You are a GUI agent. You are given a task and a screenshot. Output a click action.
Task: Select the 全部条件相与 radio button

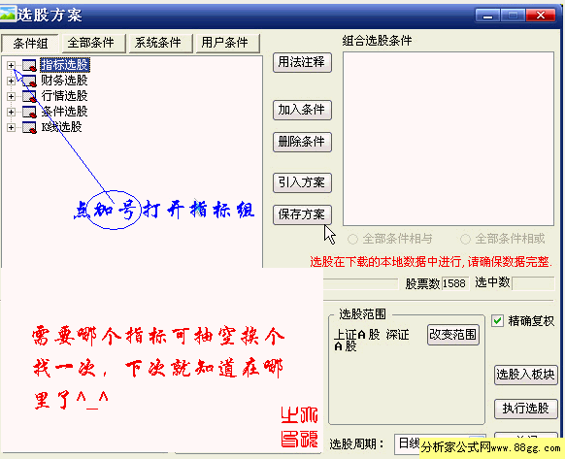[x=352, y=239]
